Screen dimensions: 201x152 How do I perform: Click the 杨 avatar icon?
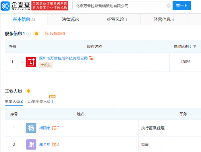click(x=31, y=128)
